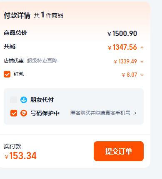Click the 朋友代付 label text
The height and width of the screenshot is (179, 162).
[42, 100]
